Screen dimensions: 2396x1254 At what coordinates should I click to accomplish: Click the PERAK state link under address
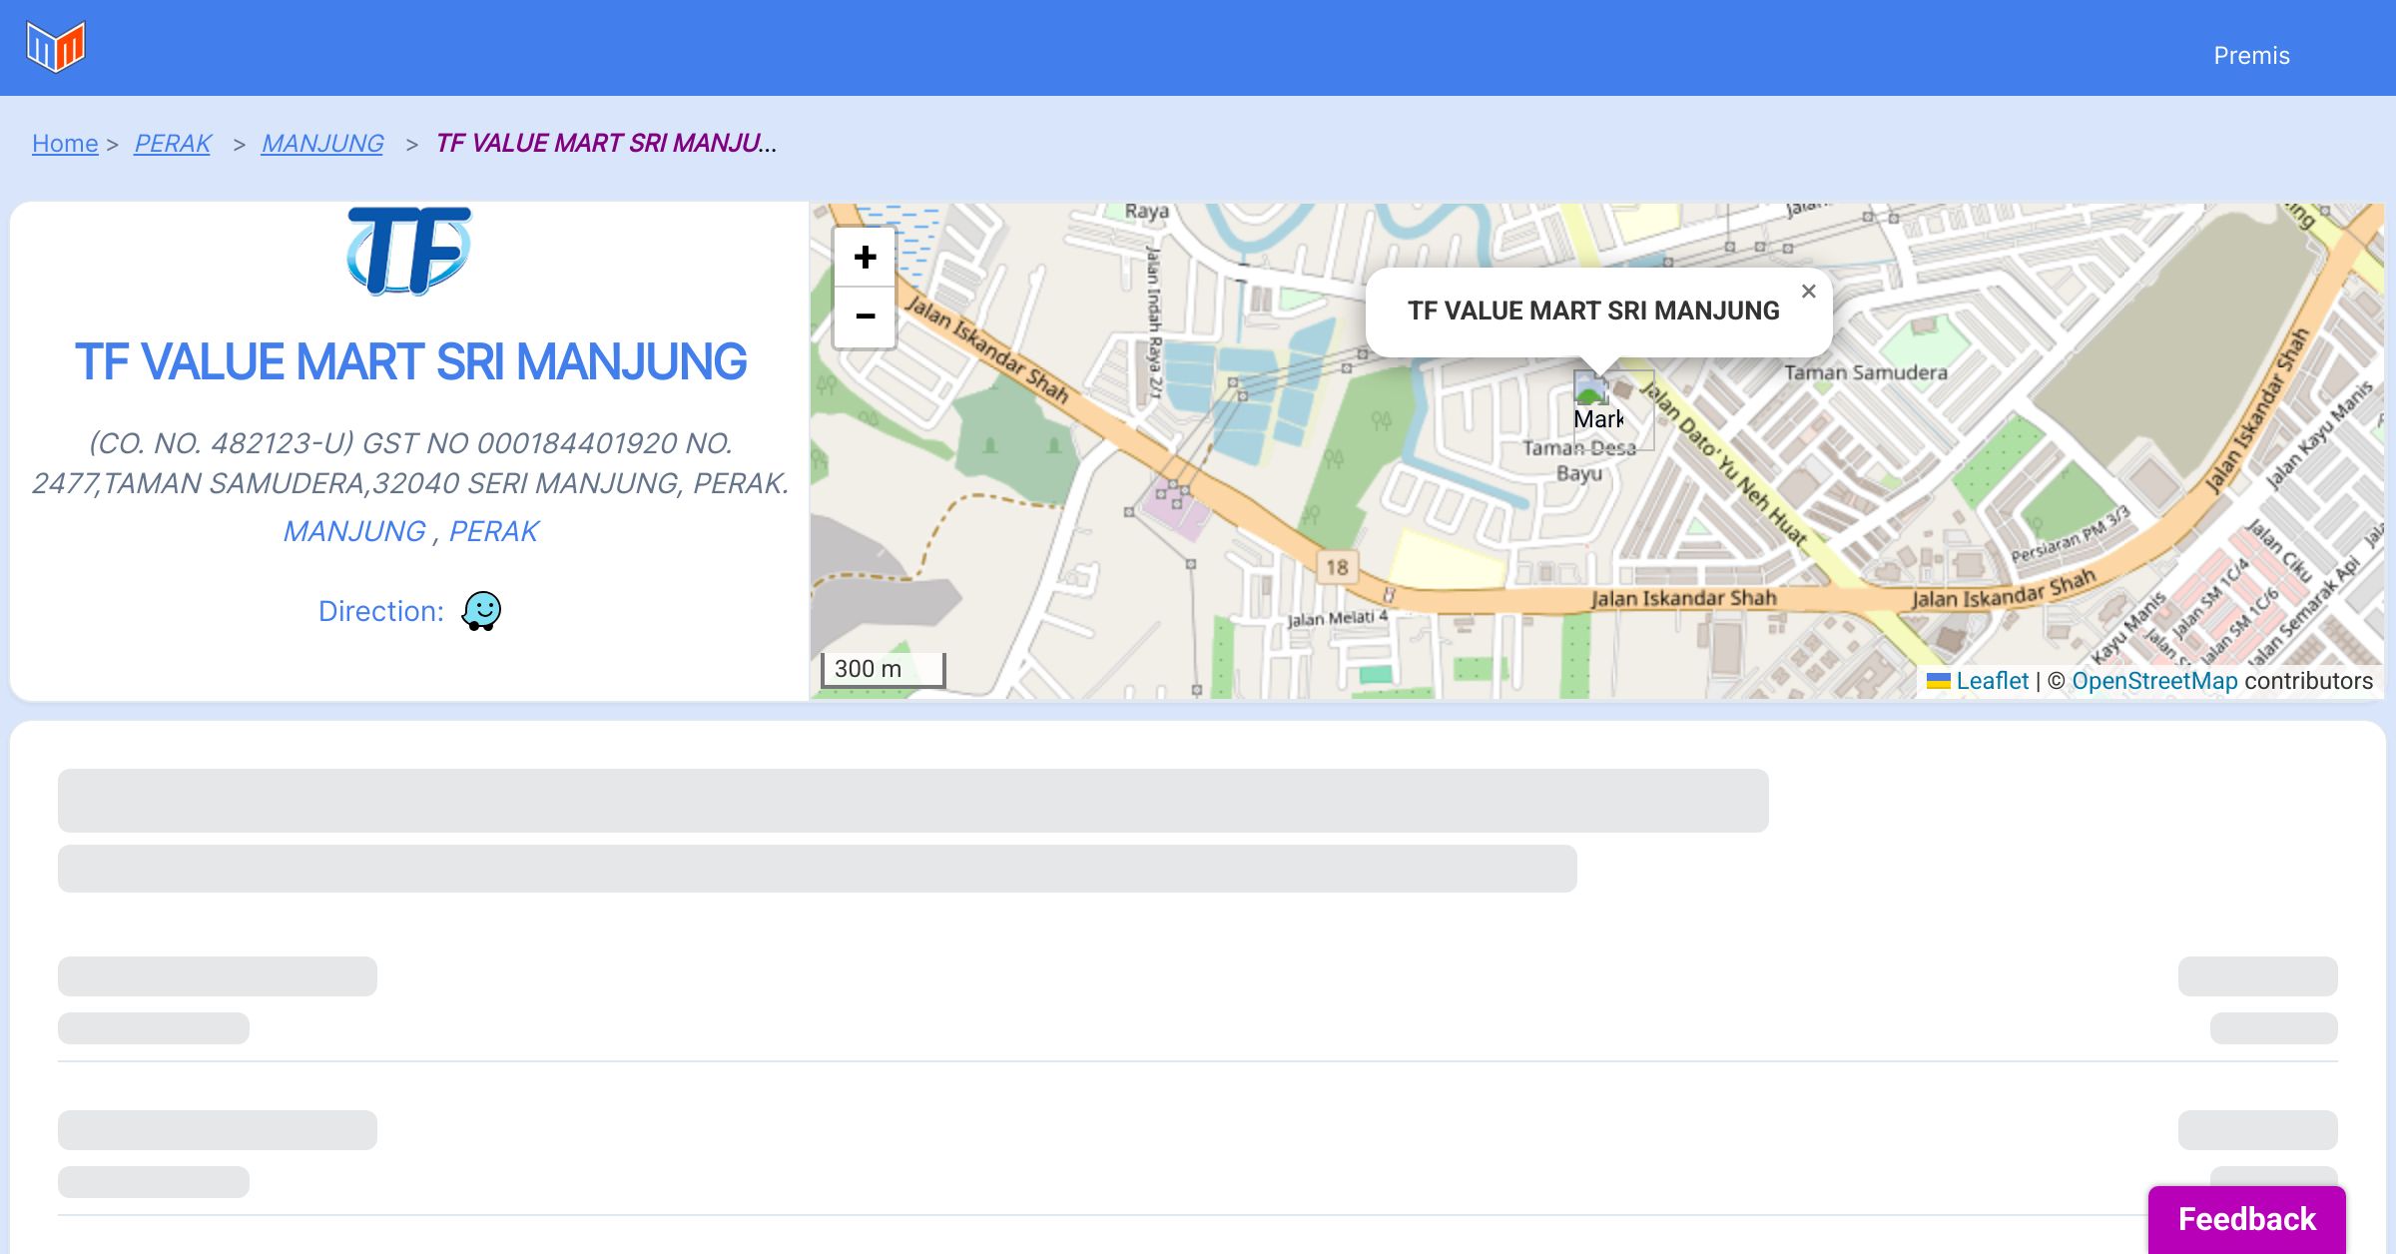(493, 531)
